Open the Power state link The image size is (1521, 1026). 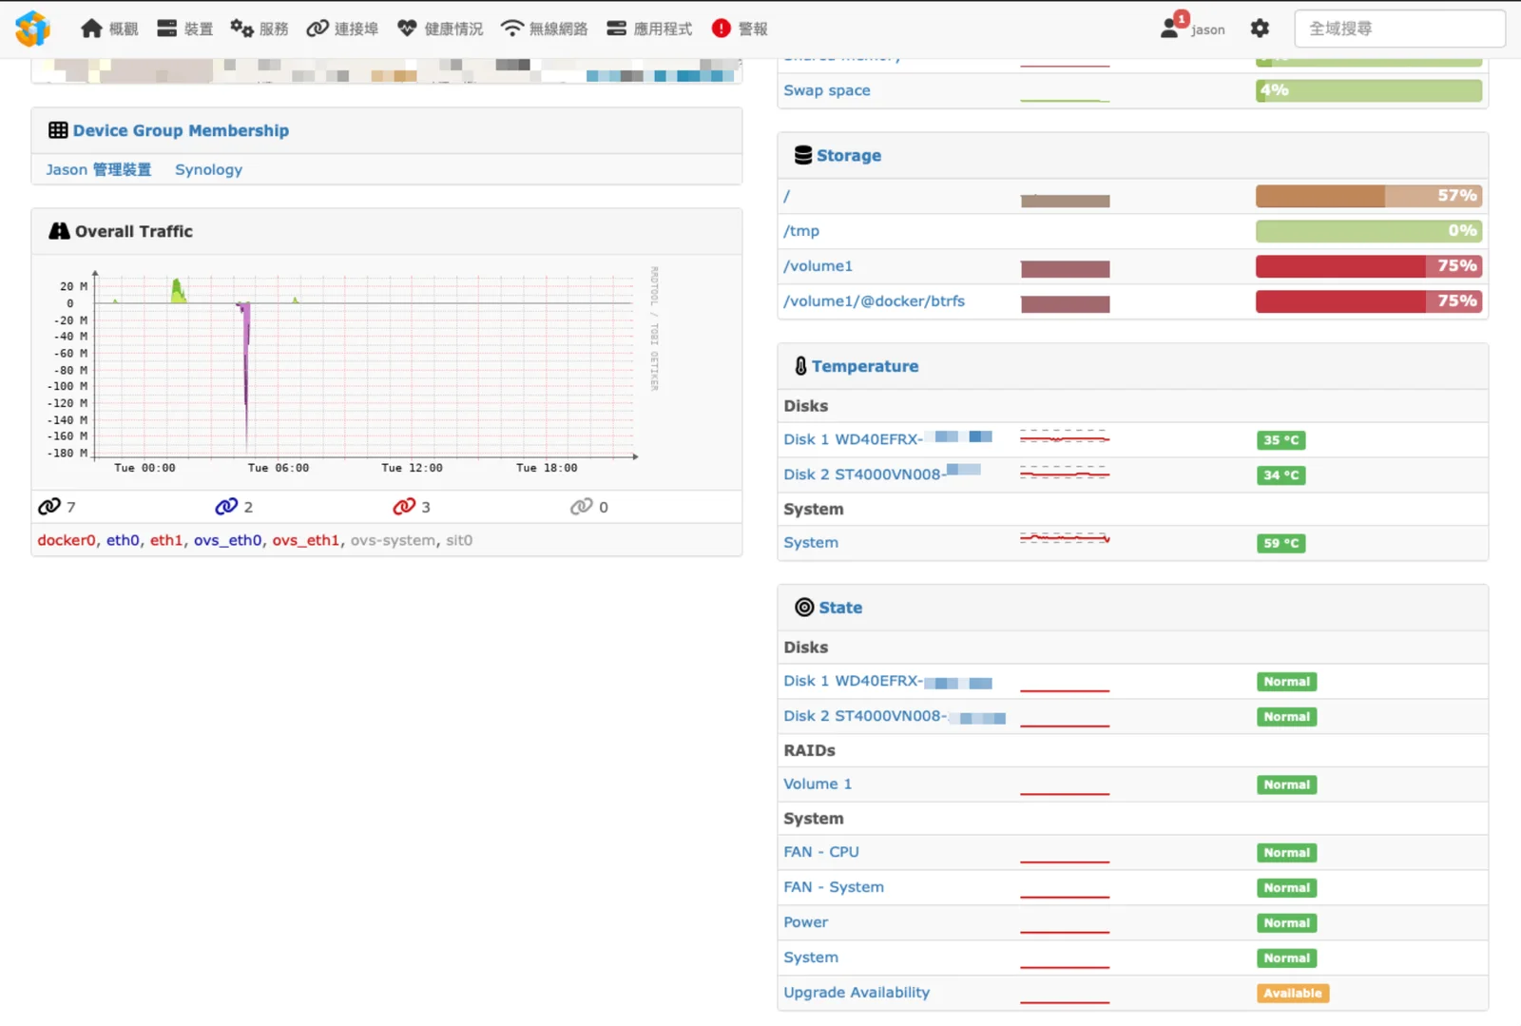point(806,922)
